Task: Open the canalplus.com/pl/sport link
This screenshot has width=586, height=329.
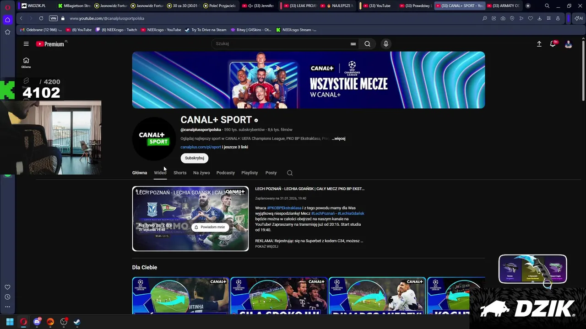Action: click(201, 147)
